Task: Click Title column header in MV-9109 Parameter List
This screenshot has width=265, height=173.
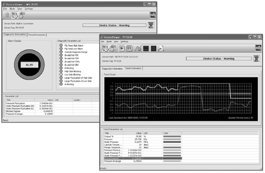Action: pos(20,100)
